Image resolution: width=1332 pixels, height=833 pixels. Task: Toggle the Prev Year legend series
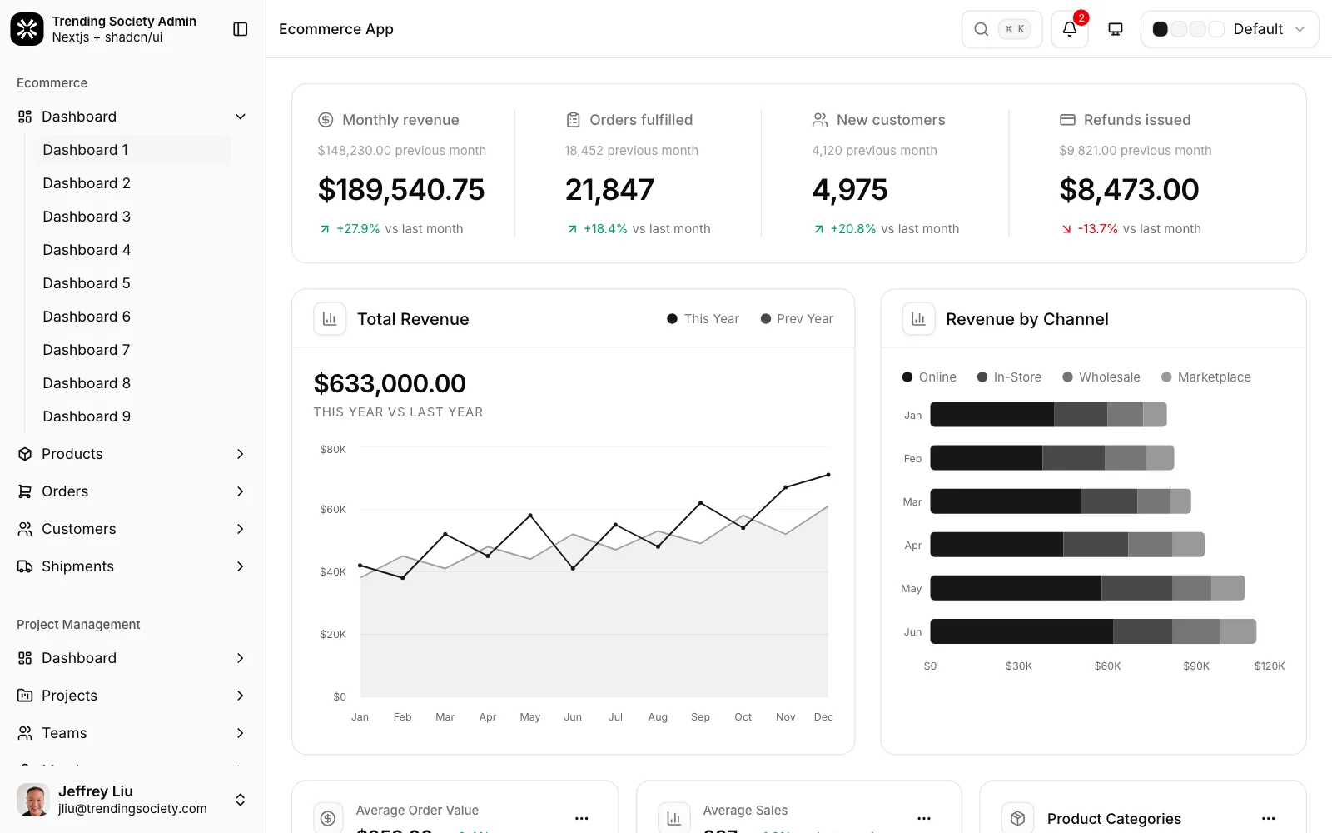797,319
